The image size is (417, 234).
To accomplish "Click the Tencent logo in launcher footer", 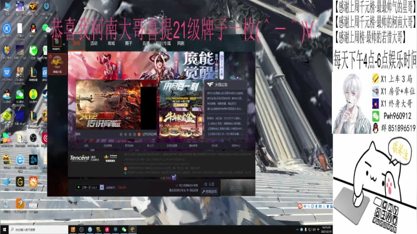I will coord(80,158).
